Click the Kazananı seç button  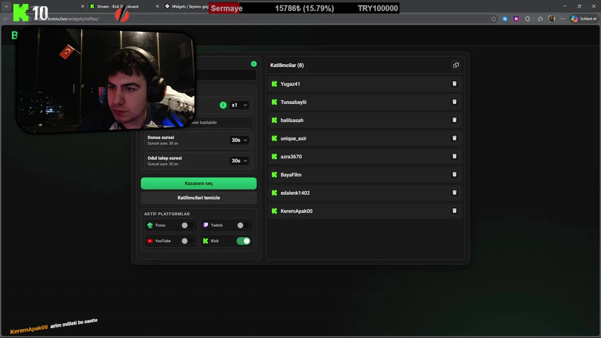[x=199, y=183]
